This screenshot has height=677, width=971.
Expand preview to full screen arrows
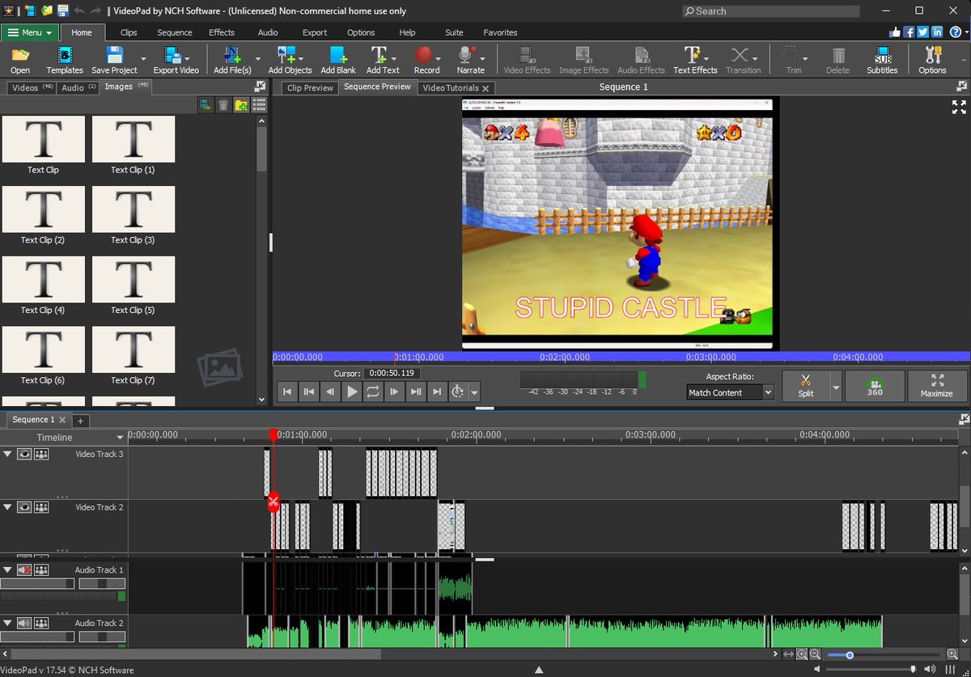(959, 107)
